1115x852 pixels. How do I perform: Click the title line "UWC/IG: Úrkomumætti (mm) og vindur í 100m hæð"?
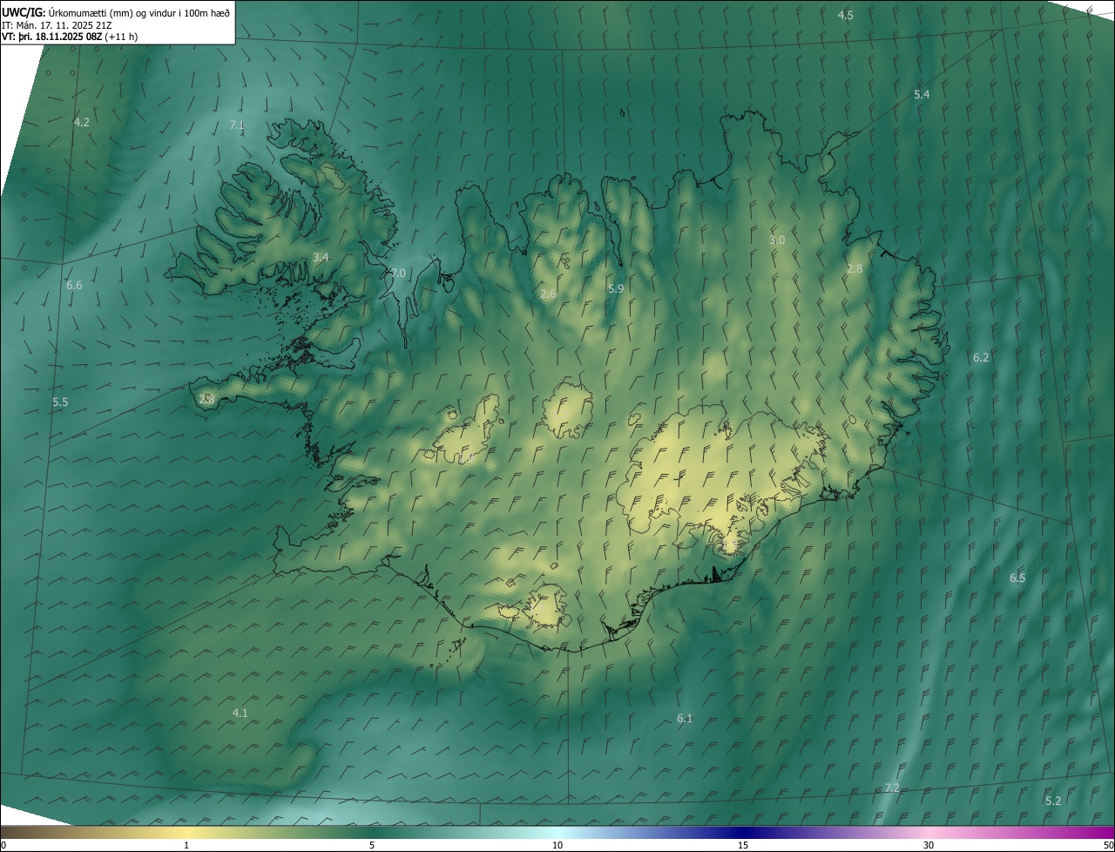(116, 12)
